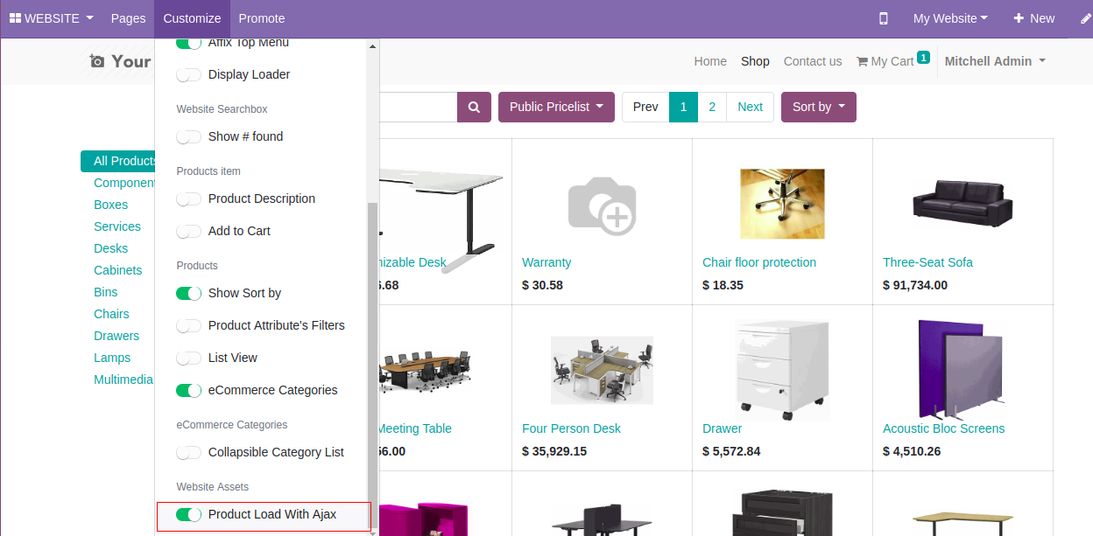Click the WEBSITE apps grid icon
The height and width of the screenshot is (536, 1093).
(x=15, y=18)
